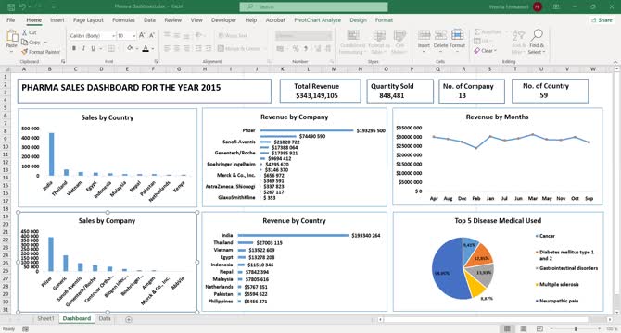
Task: Increase font size with larger A icon
Action: click(x=142, y=35)
